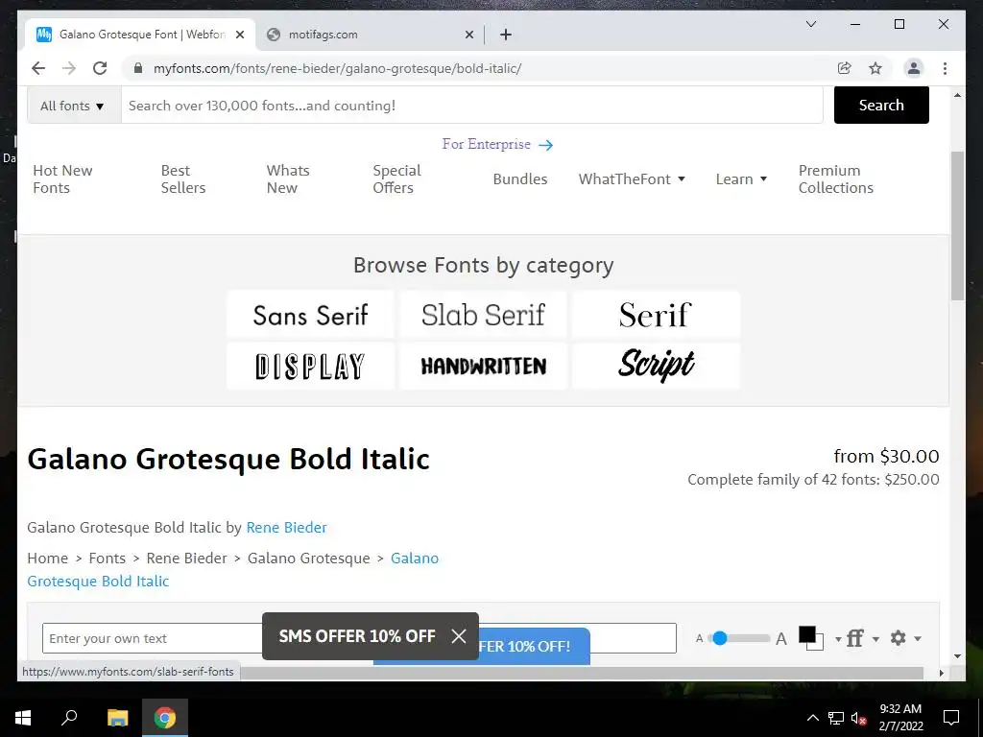
Task: Click the page scrollbar down arrow
Action: pos(957,656)
